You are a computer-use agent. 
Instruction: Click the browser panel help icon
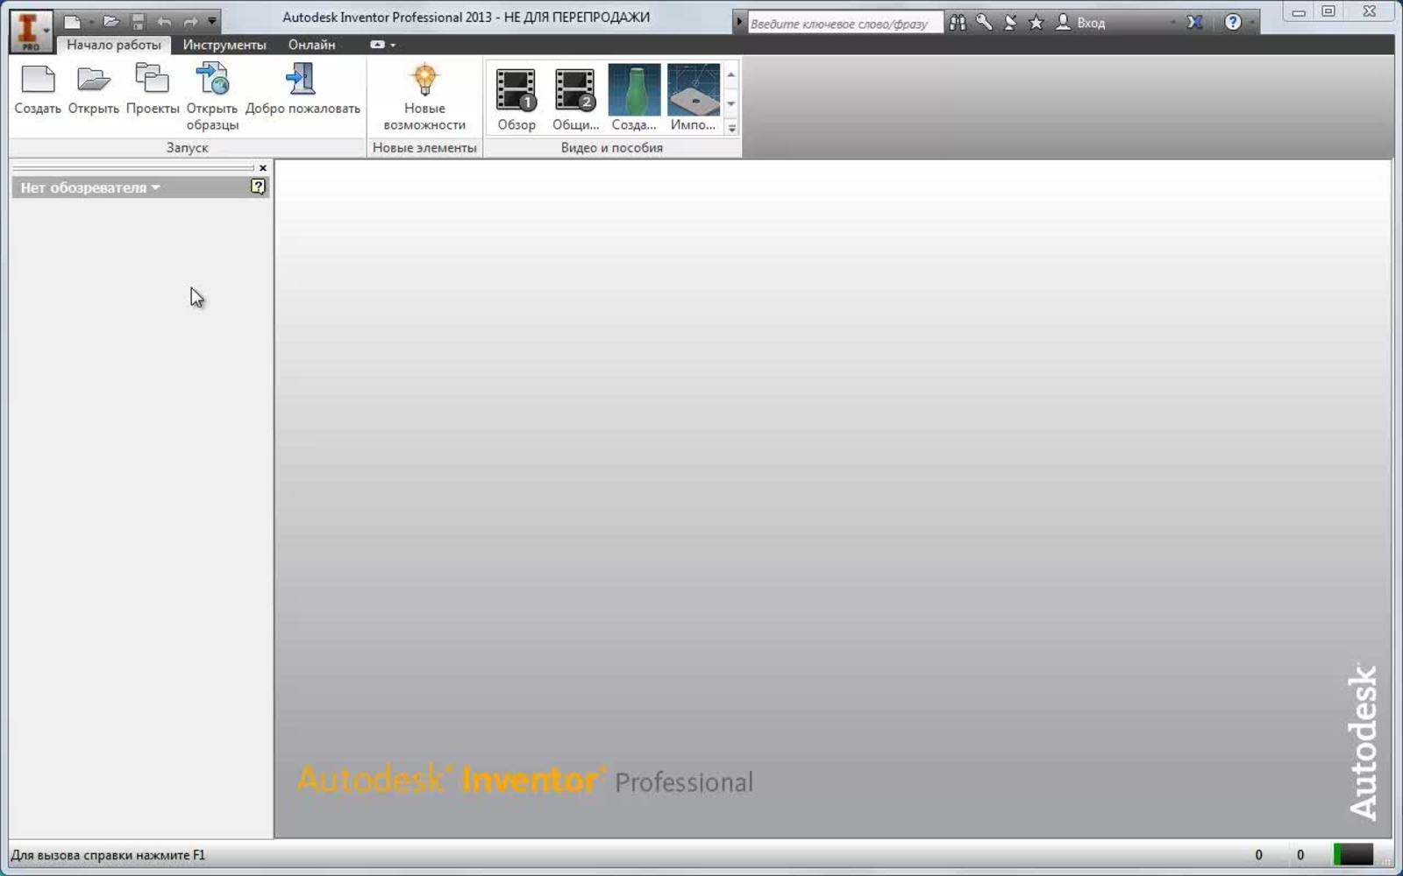point(258,187)
